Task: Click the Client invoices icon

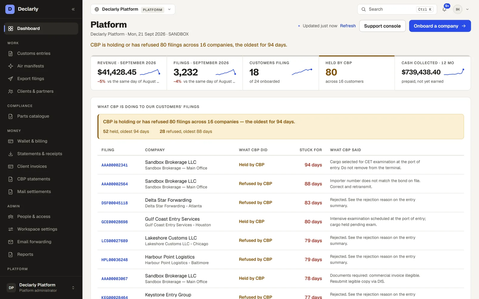Action: point(10,166)
